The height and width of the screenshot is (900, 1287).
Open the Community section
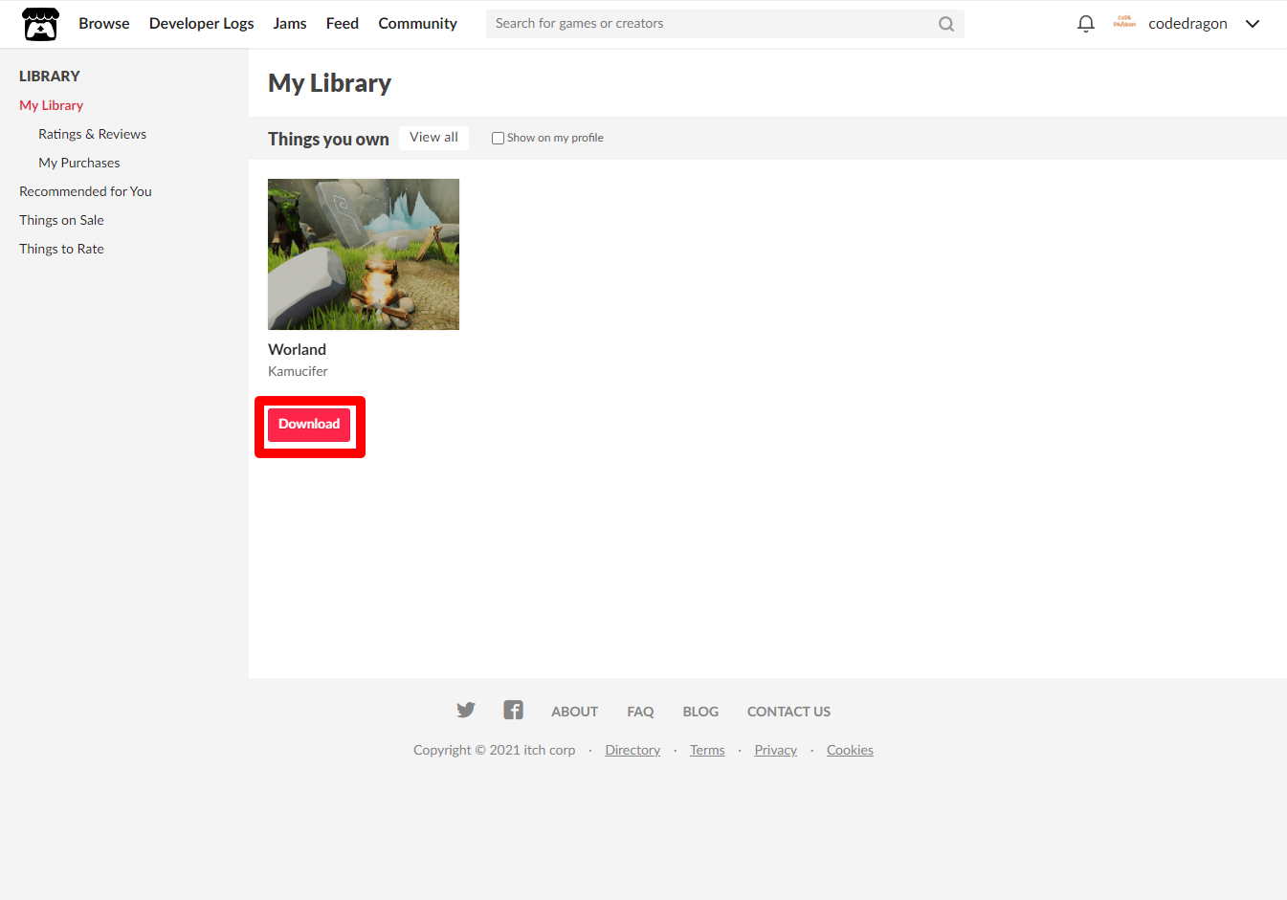417,23
